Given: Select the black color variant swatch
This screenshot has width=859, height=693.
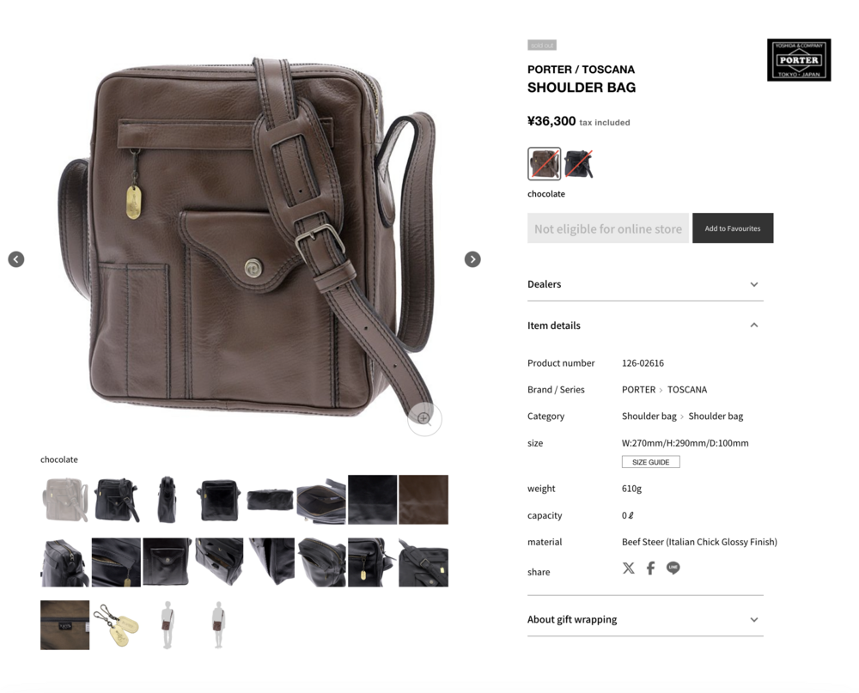Looking at the screenshot, I should (x=579, y=163).
